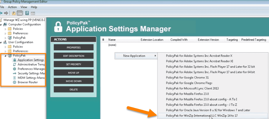Choose PolicyPak for Microsoft Lync Client 2013

(212, 88)
